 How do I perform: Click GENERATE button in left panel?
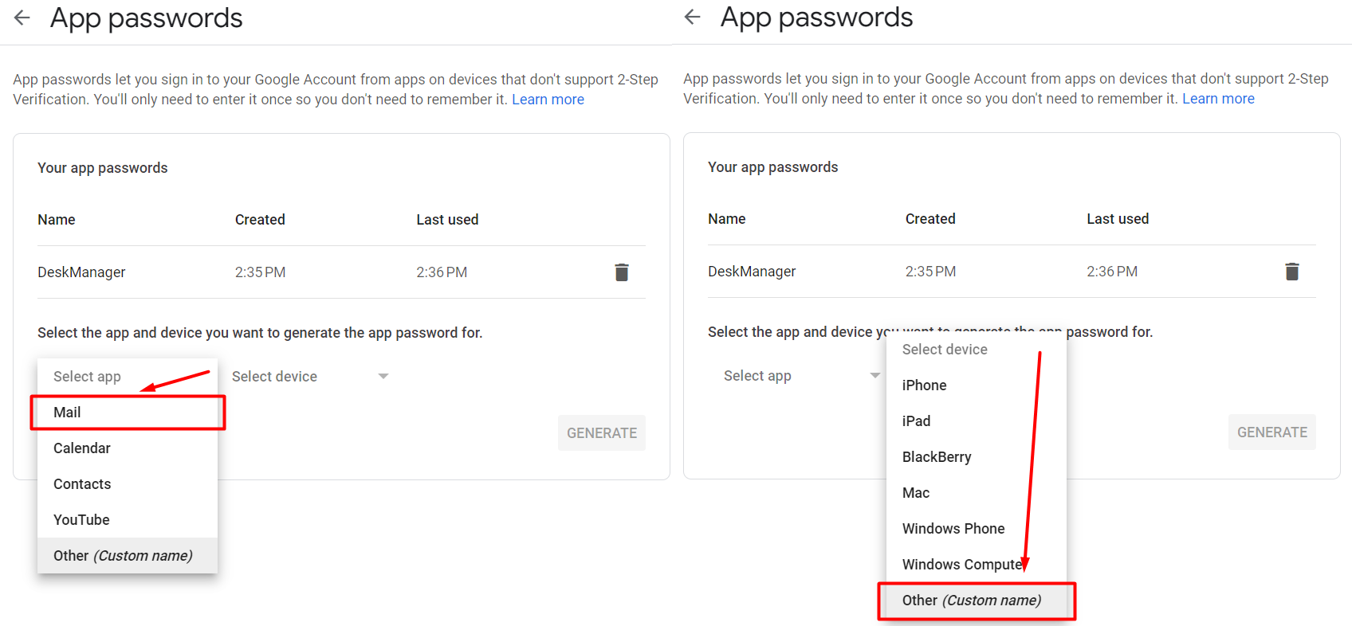click(602, 433)
